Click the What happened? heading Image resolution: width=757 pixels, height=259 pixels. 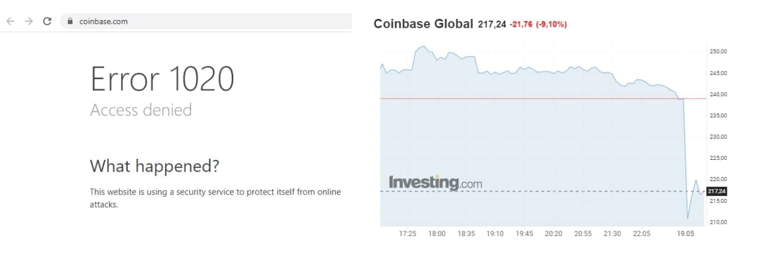pyautogui.click(x=154, y=166)
